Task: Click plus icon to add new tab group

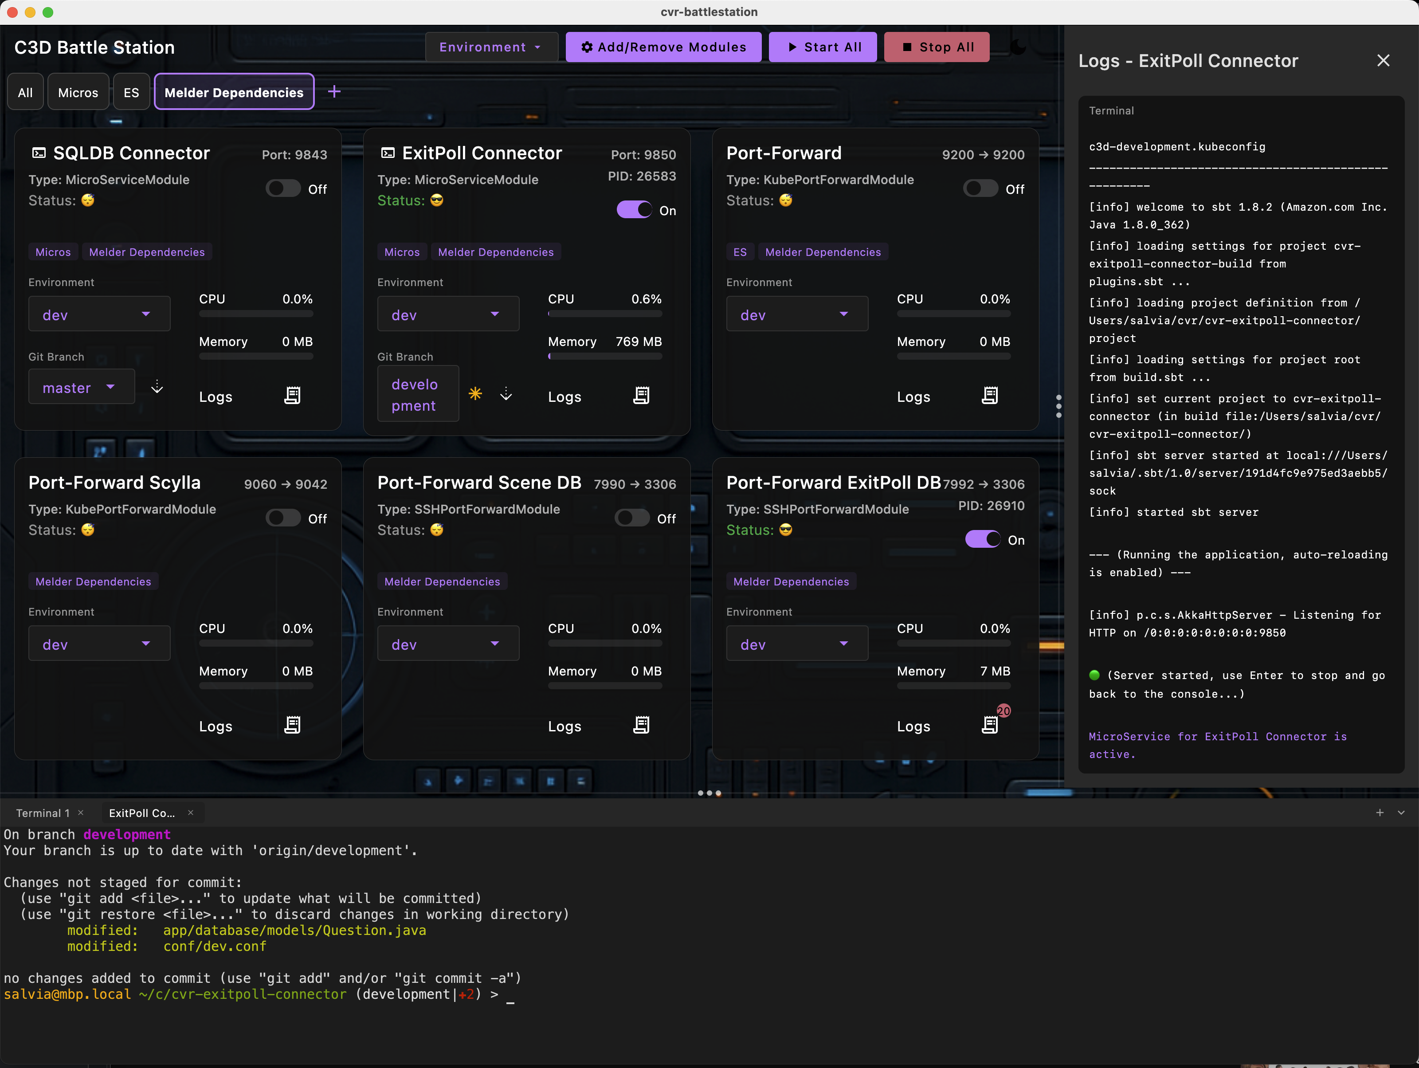Action: point(334,92)
